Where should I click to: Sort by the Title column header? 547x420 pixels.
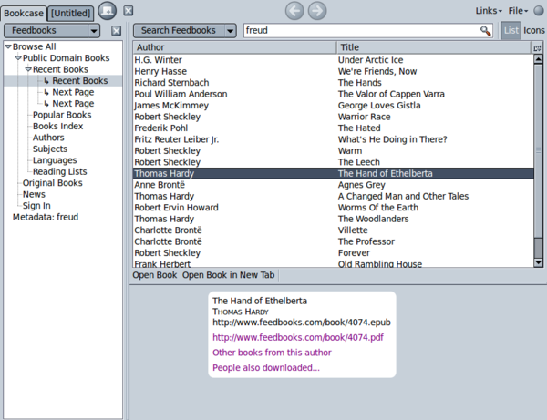[434, 47]
